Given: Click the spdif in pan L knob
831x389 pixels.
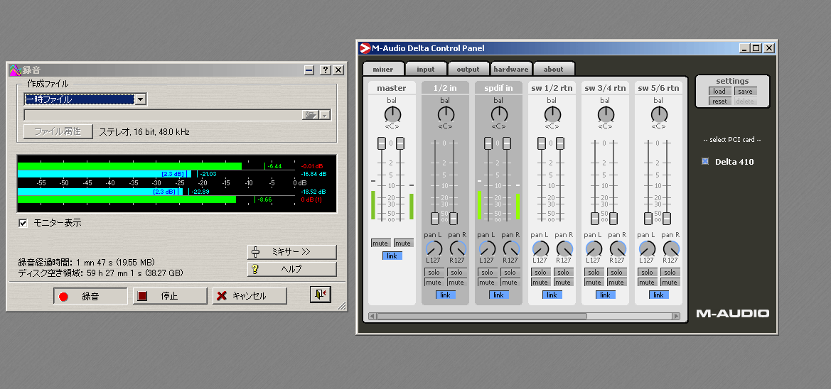Looking at the screenshot, I should click(486, 248).
